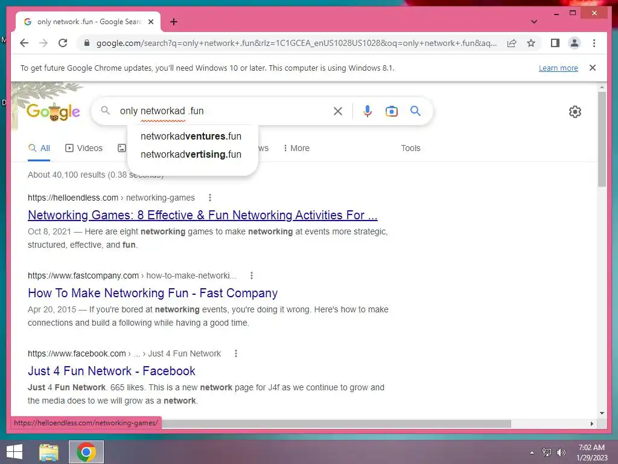Click the scroll down arrow

[x=602, y=413]
